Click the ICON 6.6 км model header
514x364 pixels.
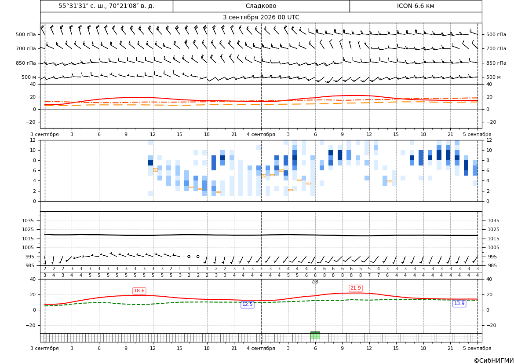click(x=416, y=6)
